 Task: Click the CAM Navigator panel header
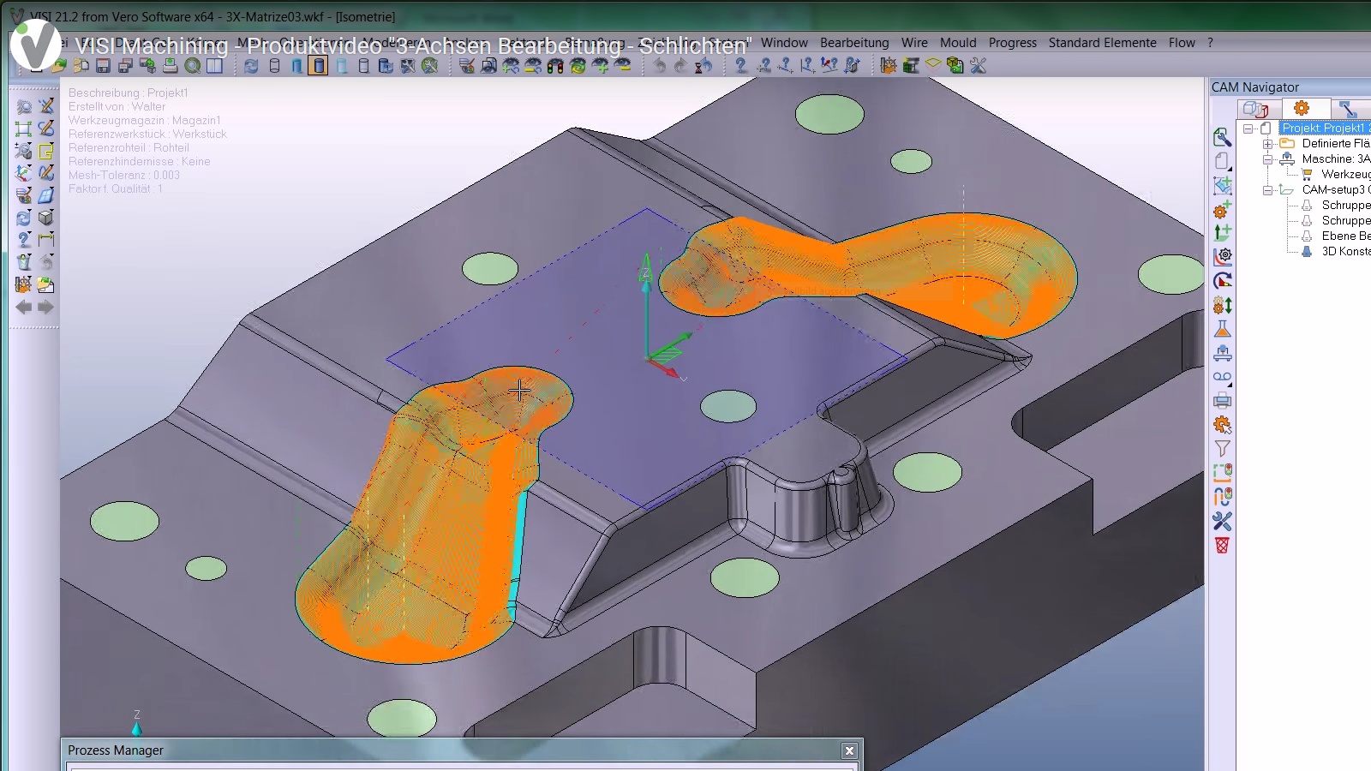(x=1290, y=87)
